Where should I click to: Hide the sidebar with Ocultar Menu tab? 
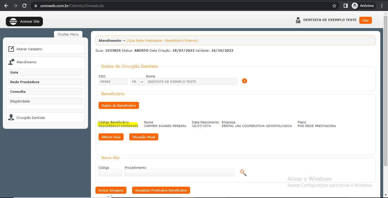click(x=68, y=34)
